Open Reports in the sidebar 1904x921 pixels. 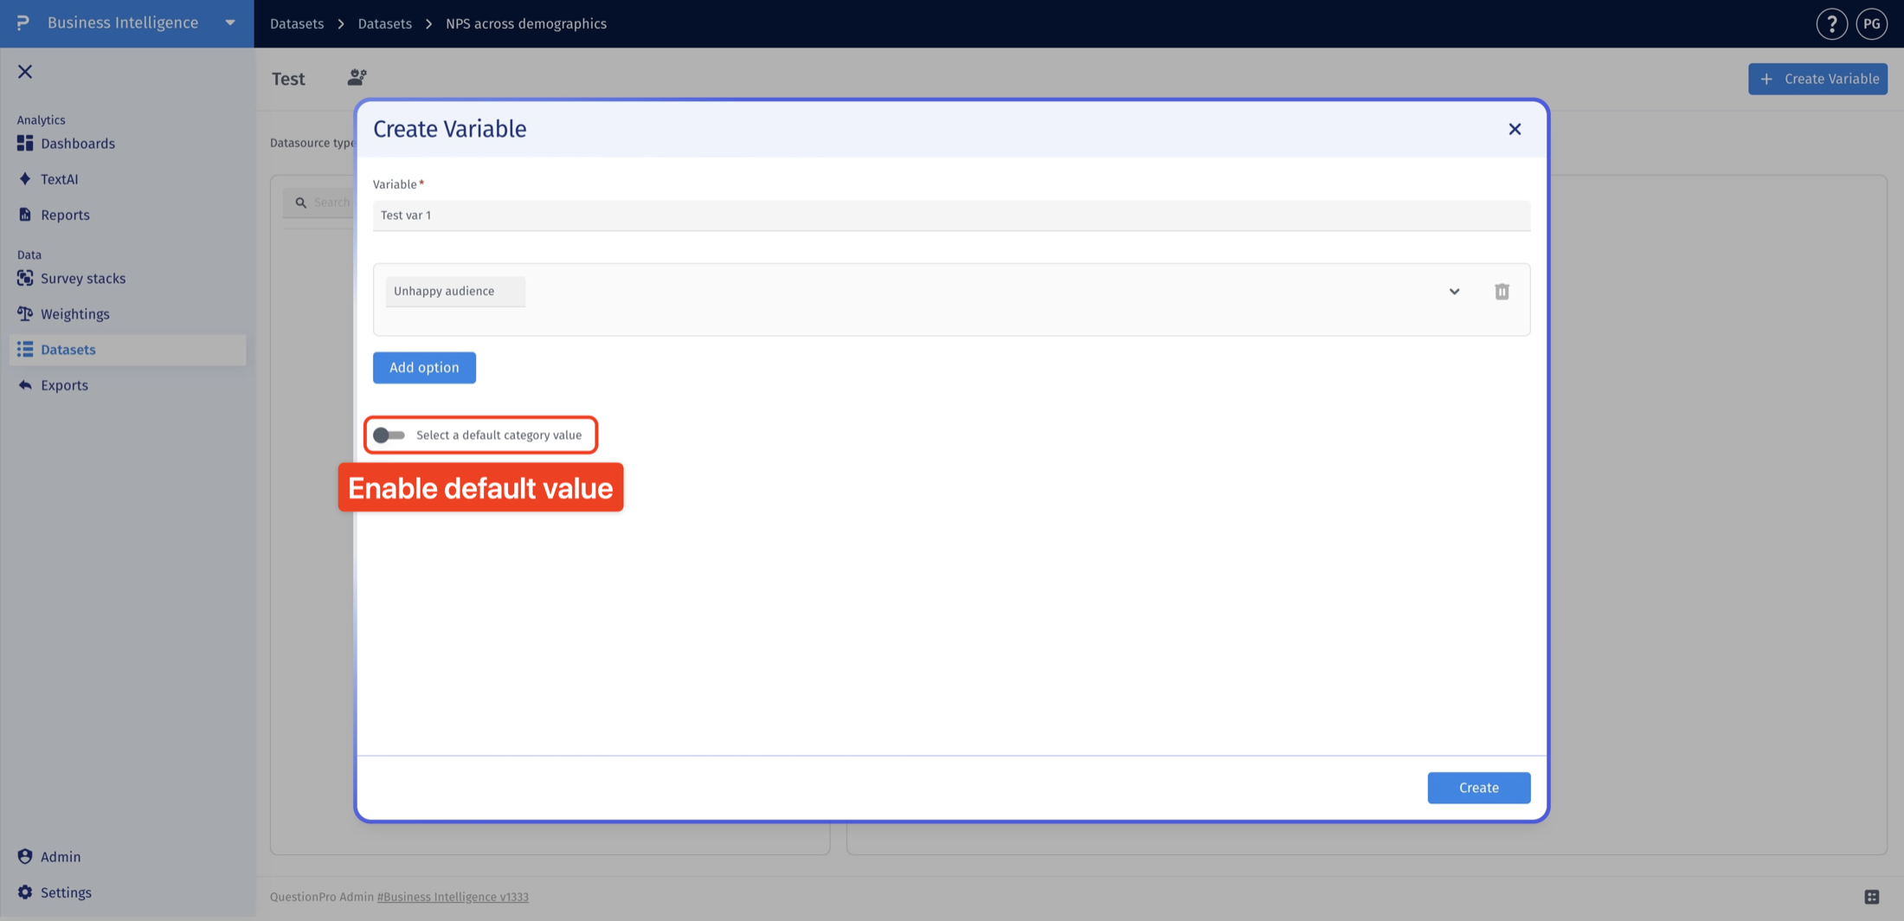tap(65, 215)
